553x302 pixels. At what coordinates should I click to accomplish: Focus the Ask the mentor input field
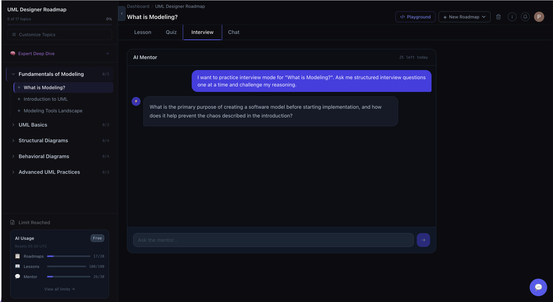coord(274,240)
